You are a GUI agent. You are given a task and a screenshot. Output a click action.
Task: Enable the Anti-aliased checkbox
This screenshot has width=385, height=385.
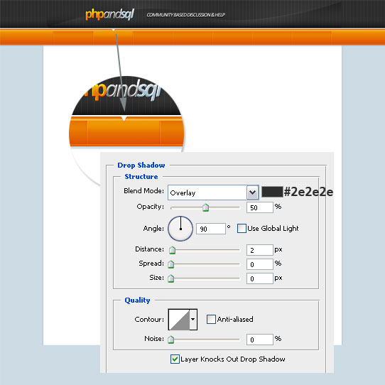pyautogui.click(x=211, y=319)
